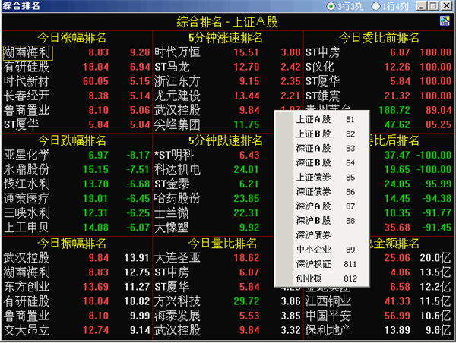
Task: Click the settings icon beside the ranking title
Action: click(445, 21)
